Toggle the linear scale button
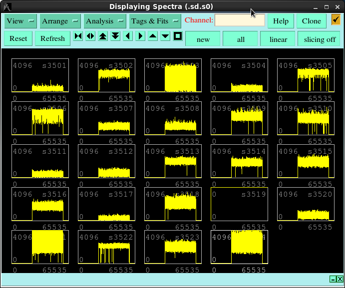The height and width of the screenshot is (288, 345). [278, 39]
